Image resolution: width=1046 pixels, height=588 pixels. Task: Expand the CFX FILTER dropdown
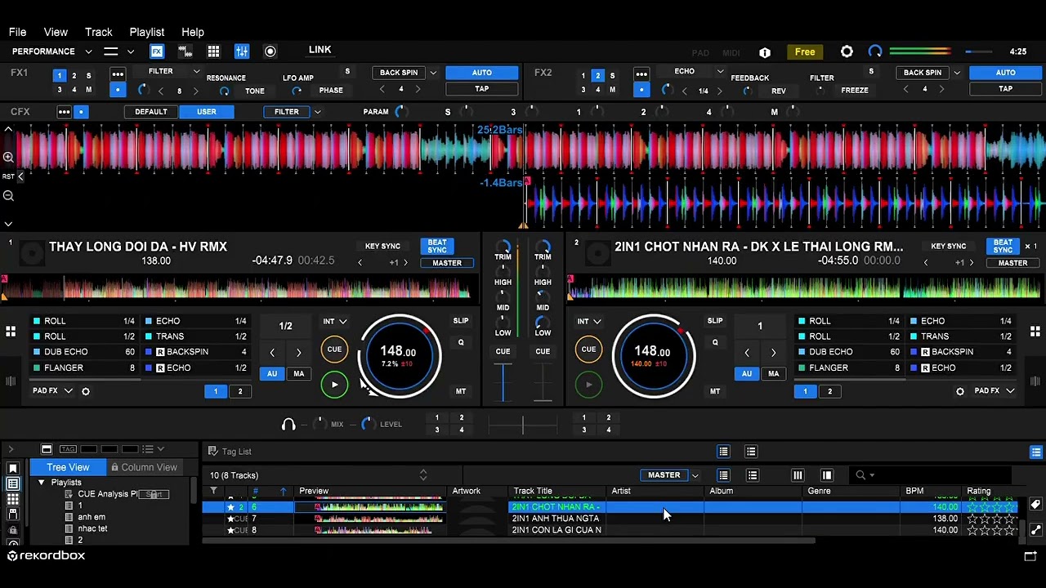pos(317,112)
